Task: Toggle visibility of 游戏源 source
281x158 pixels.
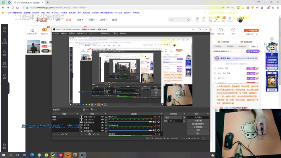Action: 102,125
